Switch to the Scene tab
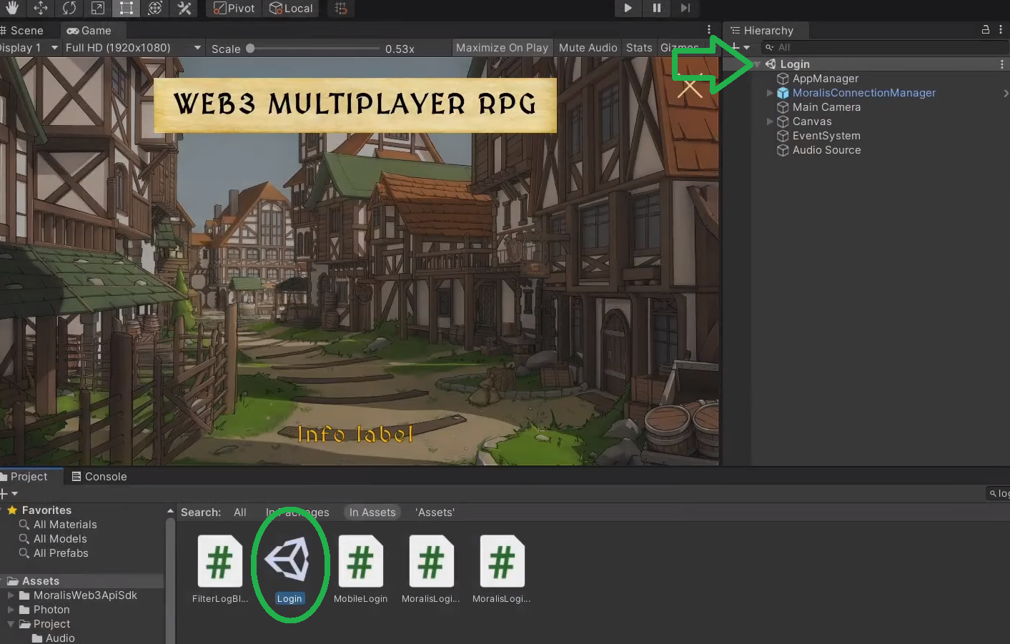This screenshot has width=1010, height=644. [26, 31]
